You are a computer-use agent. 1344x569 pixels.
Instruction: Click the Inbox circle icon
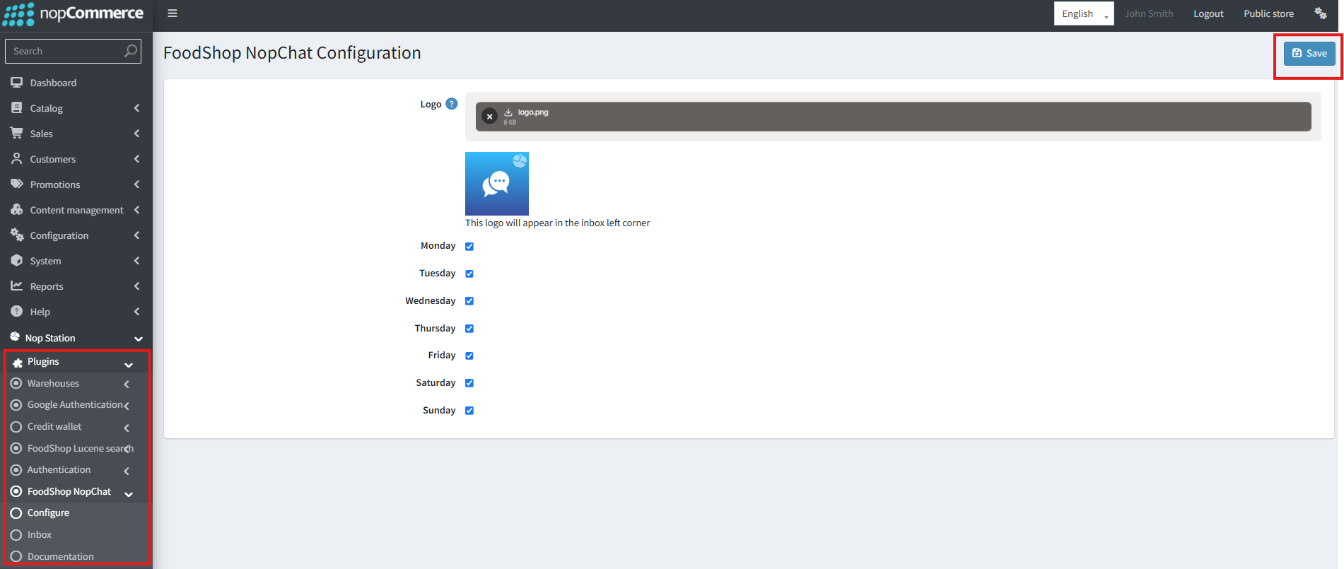tap(16, 535)
